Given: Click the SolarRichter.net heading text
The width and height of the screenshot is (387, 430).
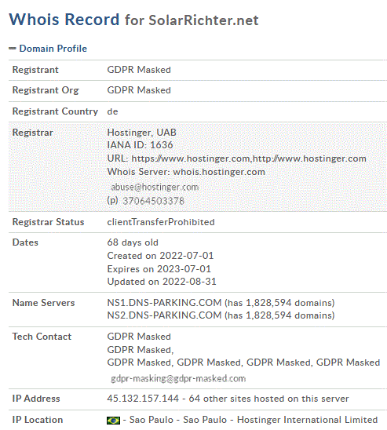Looking at the screenshot, I should coord(203,20).
